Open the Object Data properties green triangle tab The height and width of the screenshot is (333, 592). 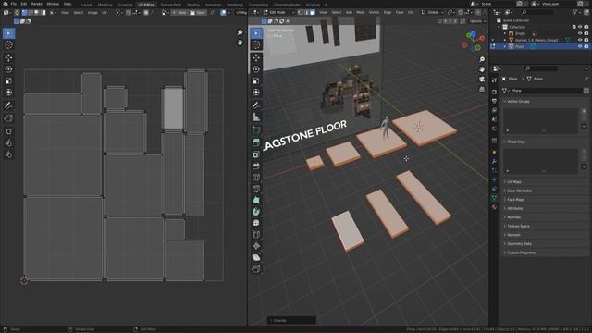pos(494,198)
